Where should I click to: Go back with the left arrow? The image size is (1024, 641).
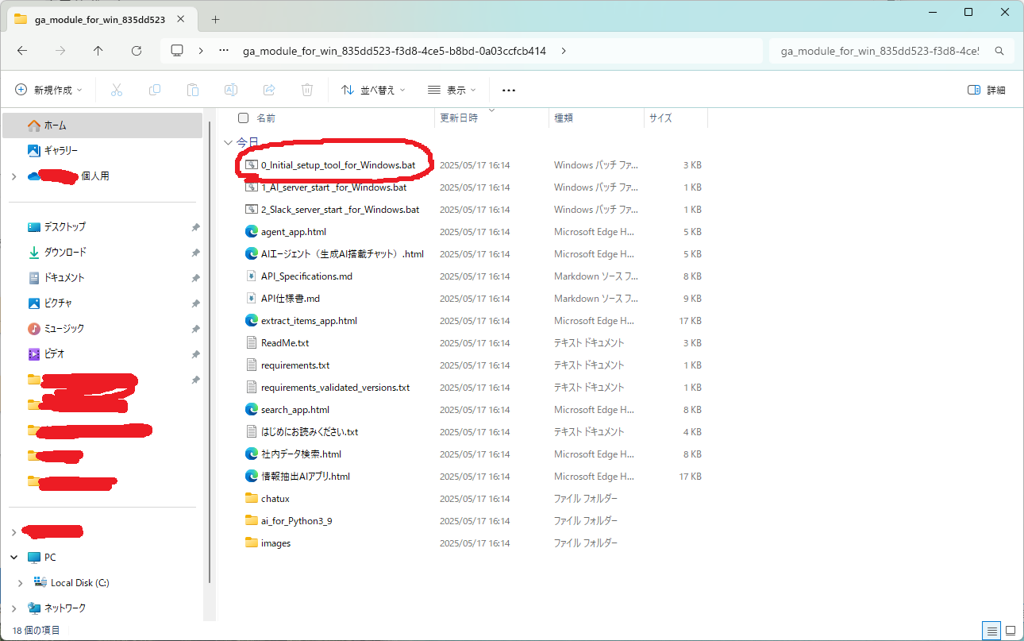pyautogui.click(x=22, y=51)
